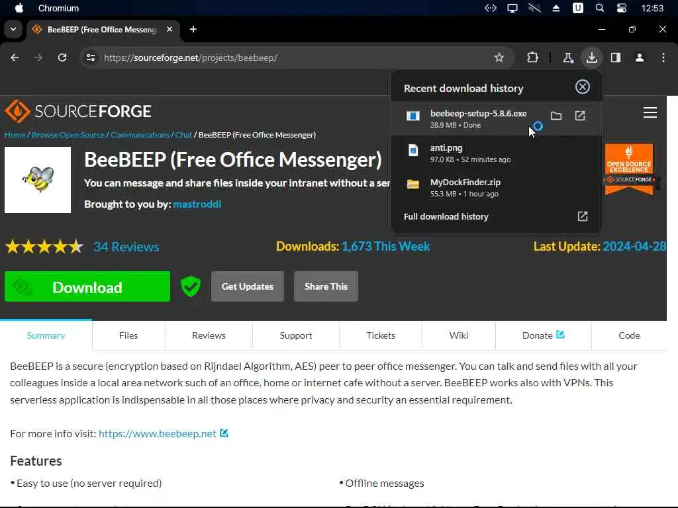Bookmark this page with the star icon

click(499, 58)
